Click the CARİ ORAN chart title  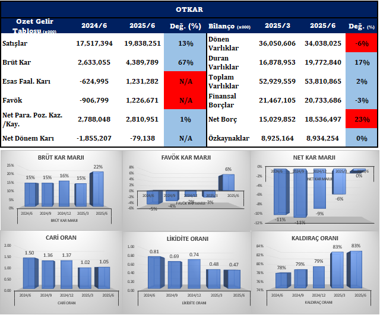pyautogui.click(x=61, y=237)
